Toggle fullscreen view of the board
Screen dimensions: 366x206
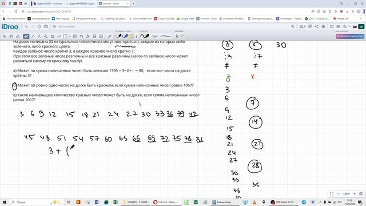[332, 194]
